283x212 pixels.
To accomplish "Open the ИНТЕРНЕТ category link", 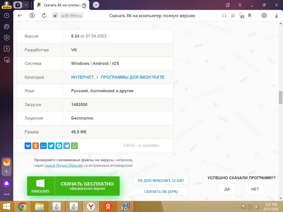I will (x=82, y=77).
